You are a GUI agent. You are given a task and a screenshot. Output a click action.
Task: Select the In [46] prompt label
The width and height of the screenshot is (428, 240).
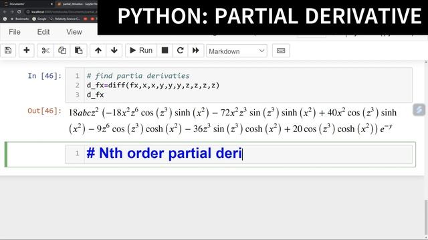45,75
